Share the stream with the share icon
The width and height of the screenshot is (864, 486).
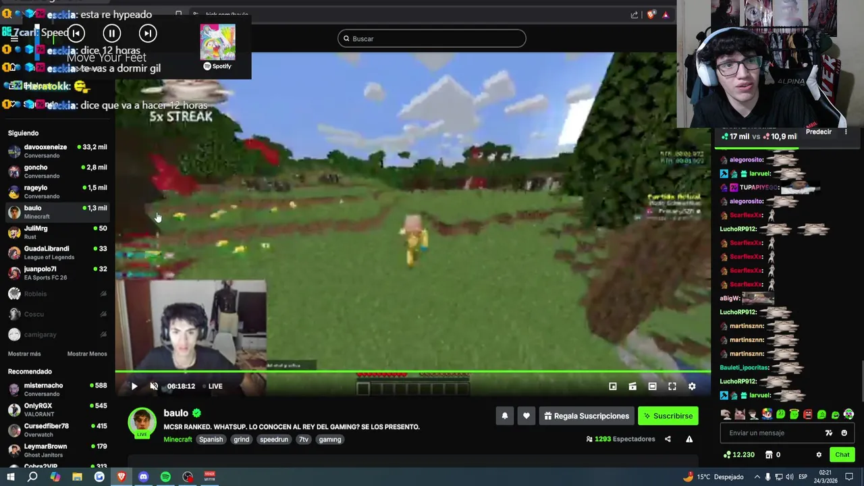[668, 439]
